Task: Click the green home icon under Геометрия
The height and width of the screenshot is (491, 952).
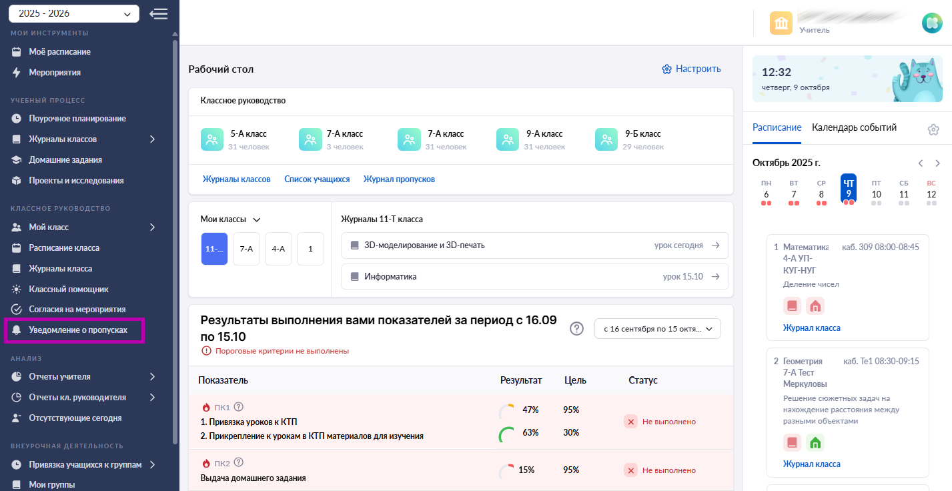Action: tap(815, 442)
